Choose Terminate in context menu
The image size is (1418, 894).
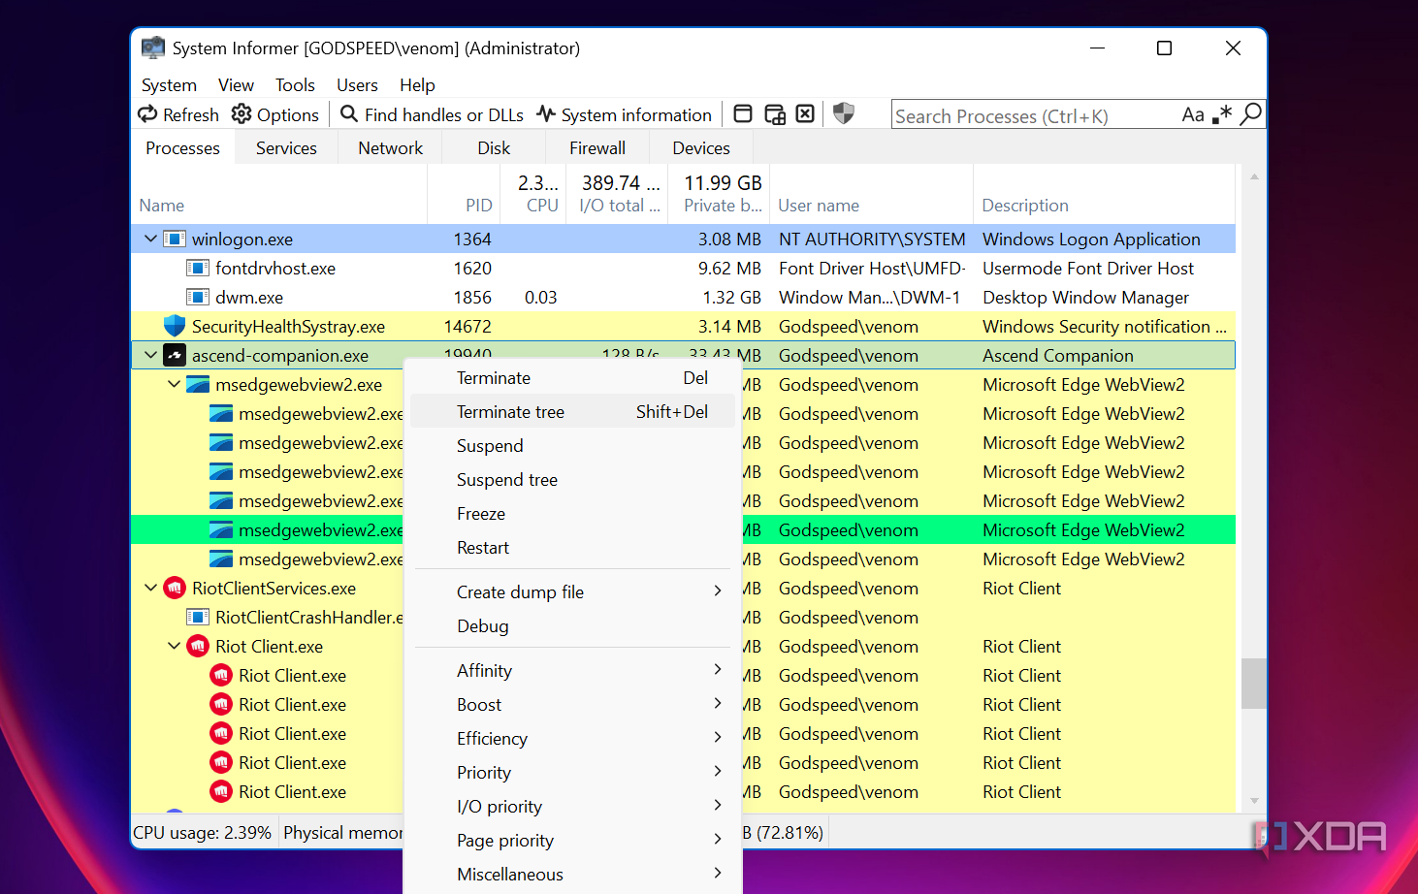[x=572, y=378]
